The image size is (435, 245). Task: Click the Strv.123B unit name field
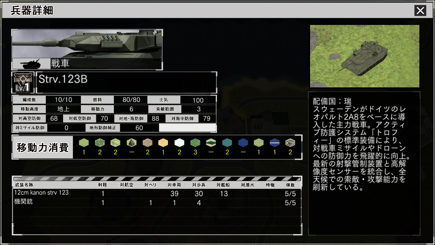(x=126, y=82)
